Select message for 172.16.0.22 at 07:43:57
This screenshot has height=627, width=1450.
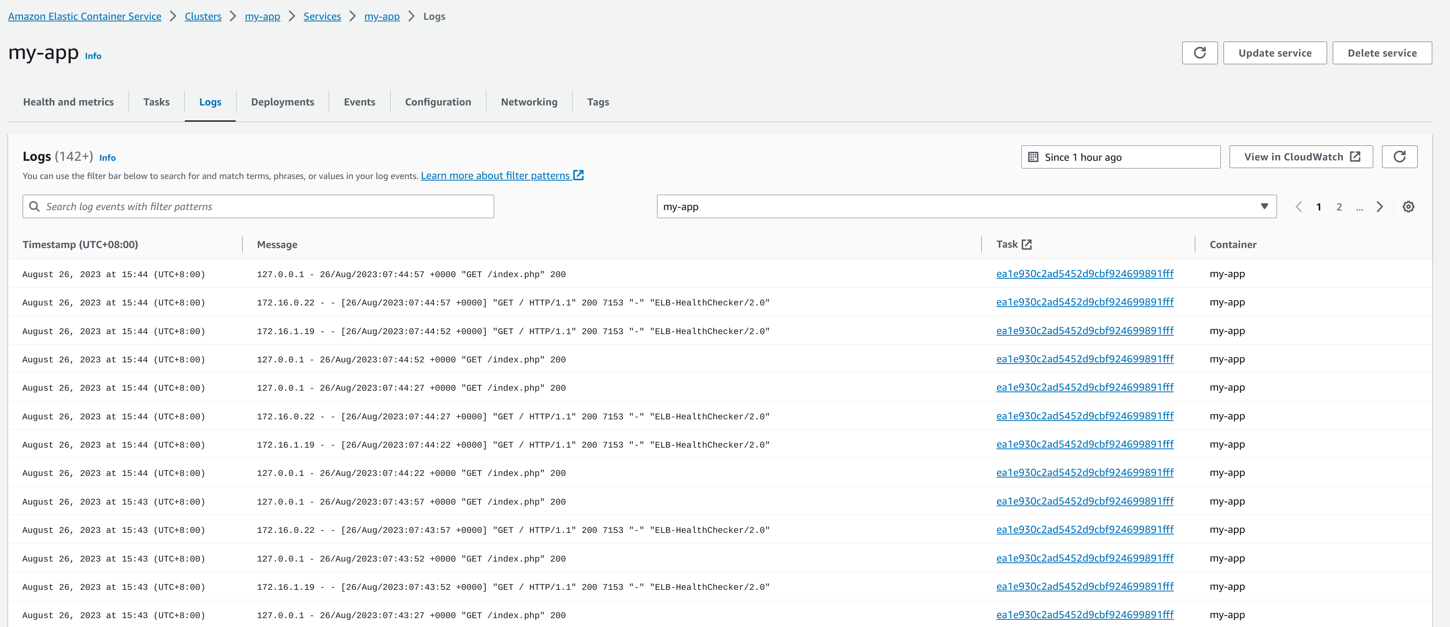click(513, 530)
